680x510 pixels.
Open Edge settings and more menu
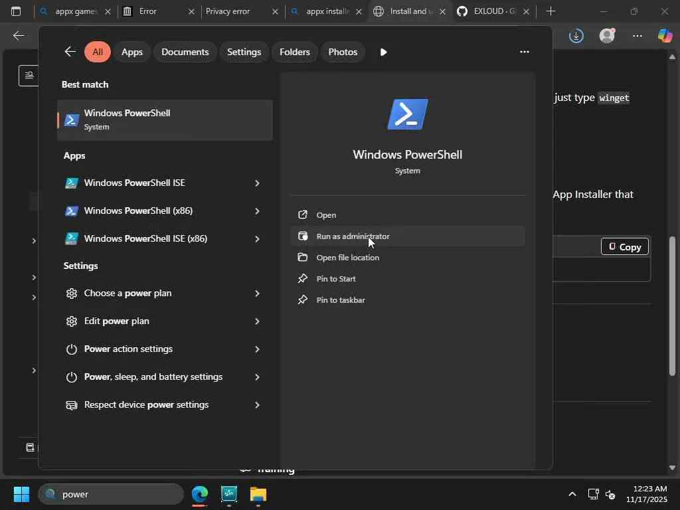click(x=637, y=36)
